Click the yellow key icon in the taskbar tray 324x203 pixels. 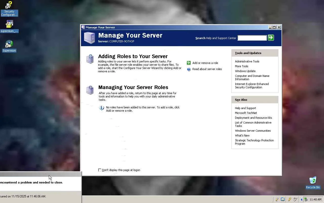click(x=277, y=199)
